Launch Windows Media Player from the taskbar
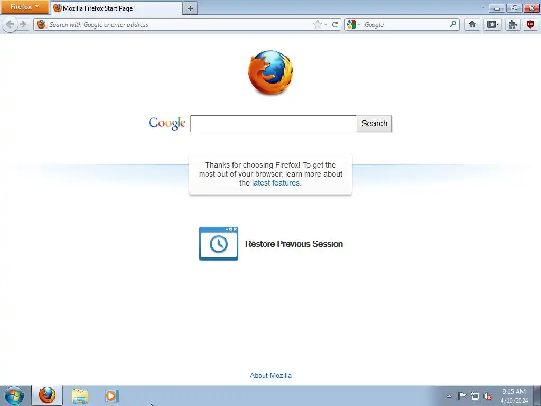 (x=111, y=395)
